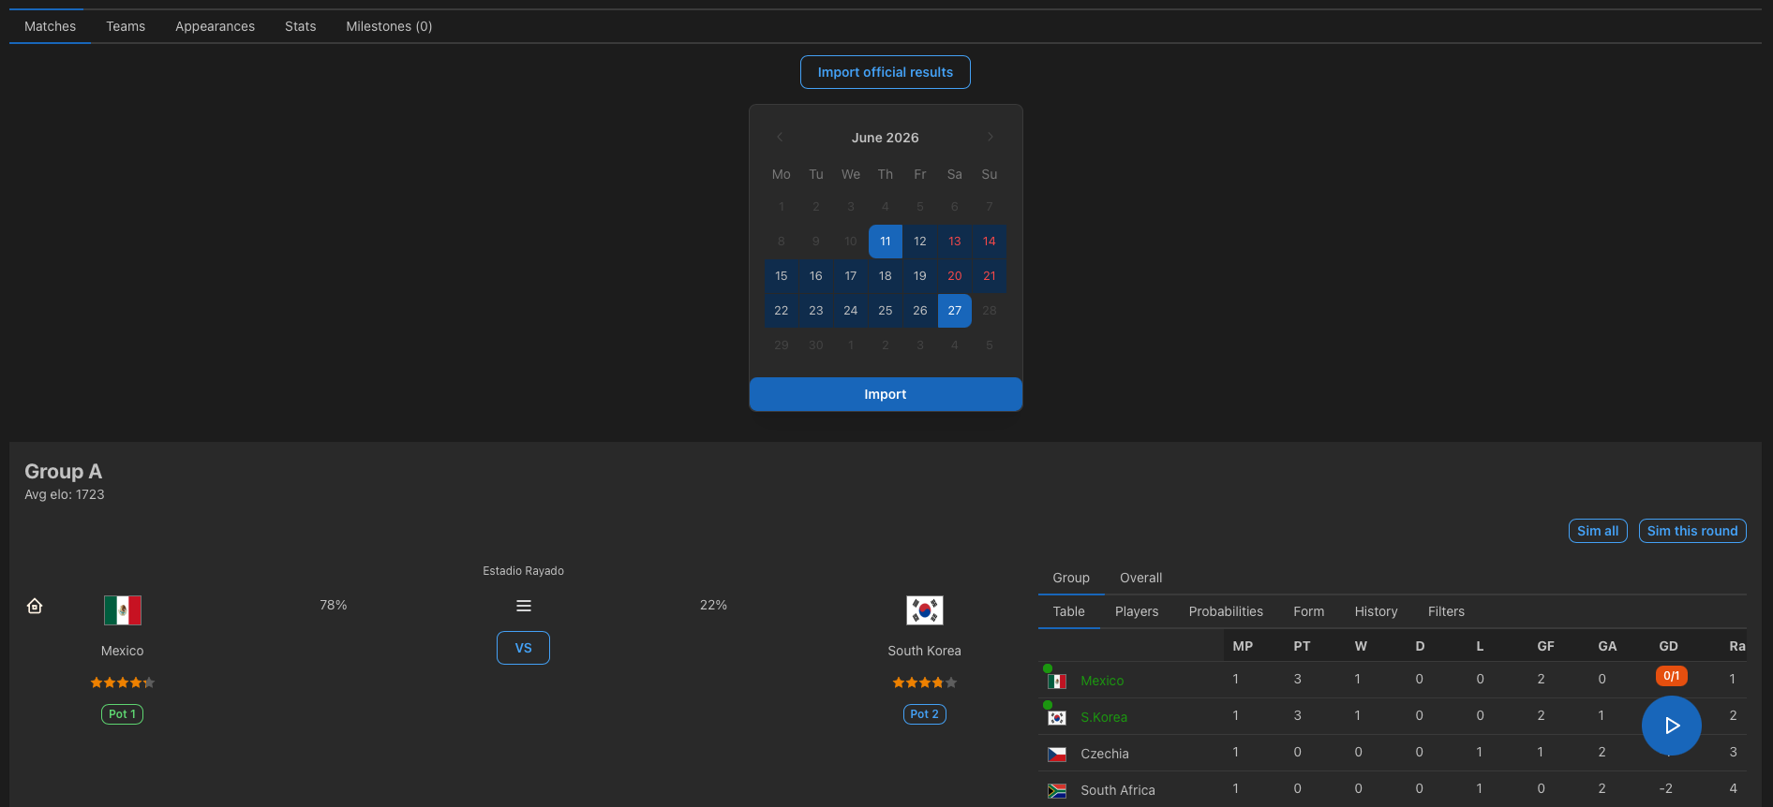Select June 11 in the calendar
Image resolution: width=1773 pixels, height=807 pixels.
885,242
